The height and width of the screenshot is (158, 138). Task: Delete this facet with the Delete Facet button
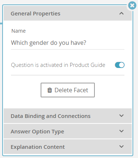click(x=68, y=90)
